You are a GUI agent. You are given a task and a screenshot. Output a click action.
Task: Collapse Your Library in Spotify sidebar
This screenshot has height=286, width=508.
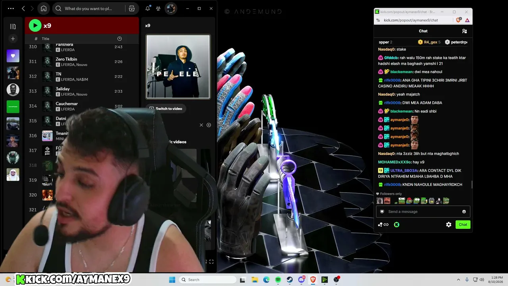(13, 26)
